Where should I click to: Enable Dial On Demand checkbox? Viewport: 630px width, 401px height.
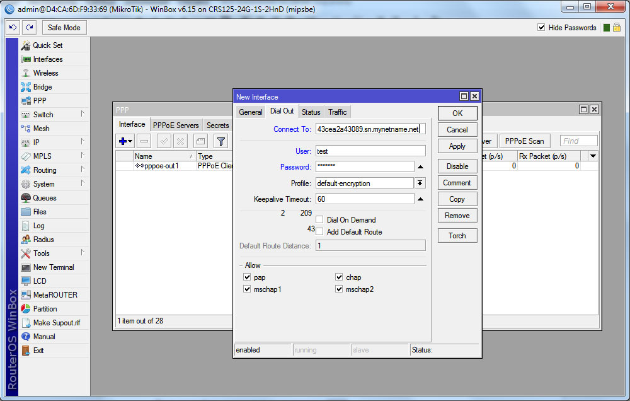[320, 220]
